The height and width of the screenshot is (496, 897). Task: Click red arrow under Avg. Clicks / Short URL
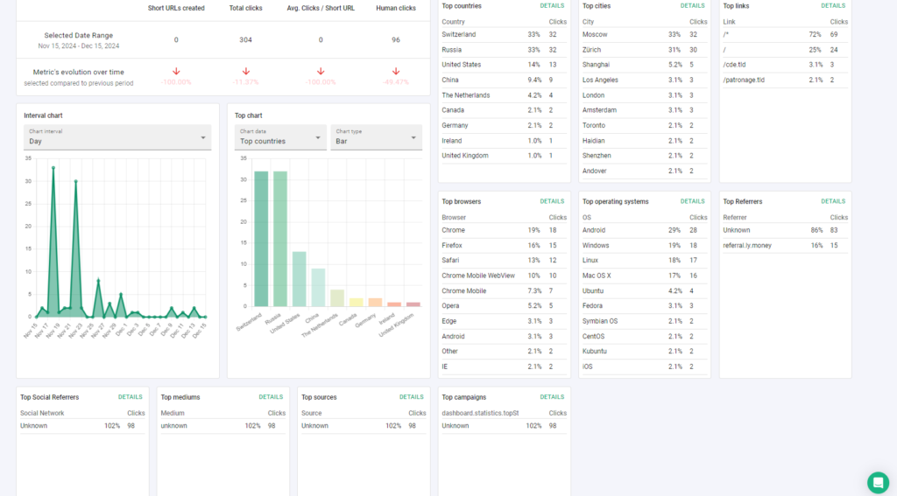click(x=321, y=71)
